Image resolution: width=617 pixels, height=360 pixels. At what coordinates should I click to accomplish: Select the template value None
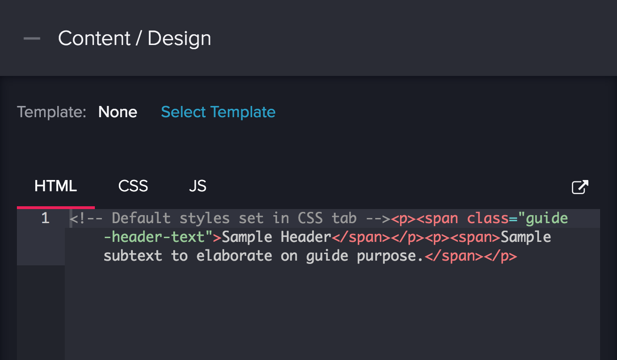(117, 112)
